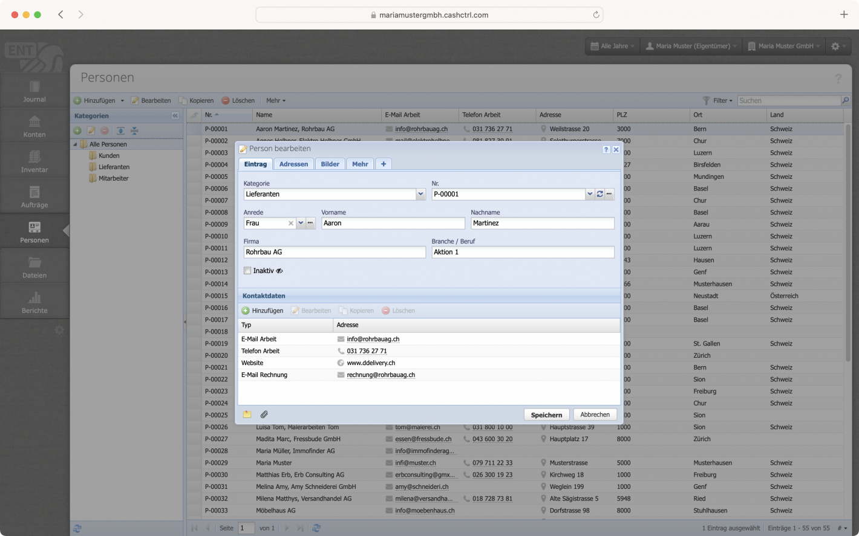Add a new category with the green plus icon
Screen dimensions: 859x536
pos(77,131)
